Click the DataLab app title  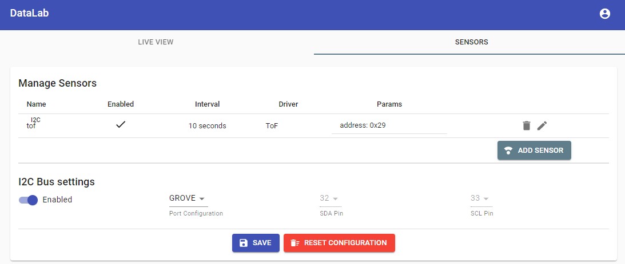click(29, 14)
